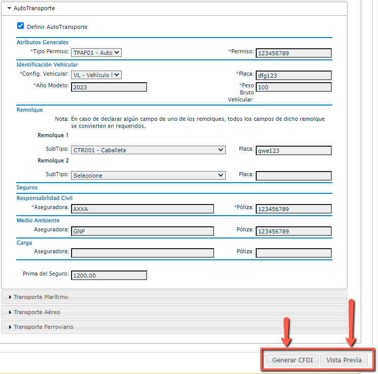Click the Identificación Vehicular heading text
The width and height of the screenshot is (378, 374).
click(x=47, y=64)
